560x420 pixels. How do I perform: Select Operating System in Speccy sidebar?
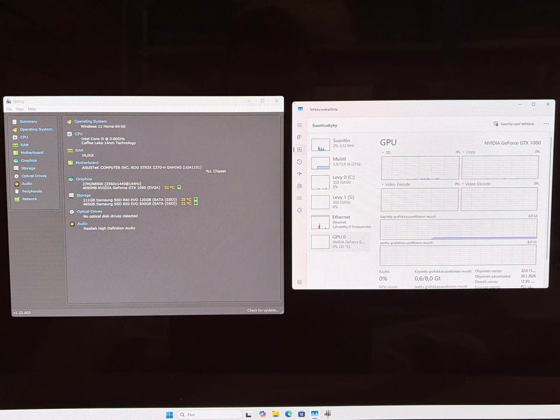[36, 129]
